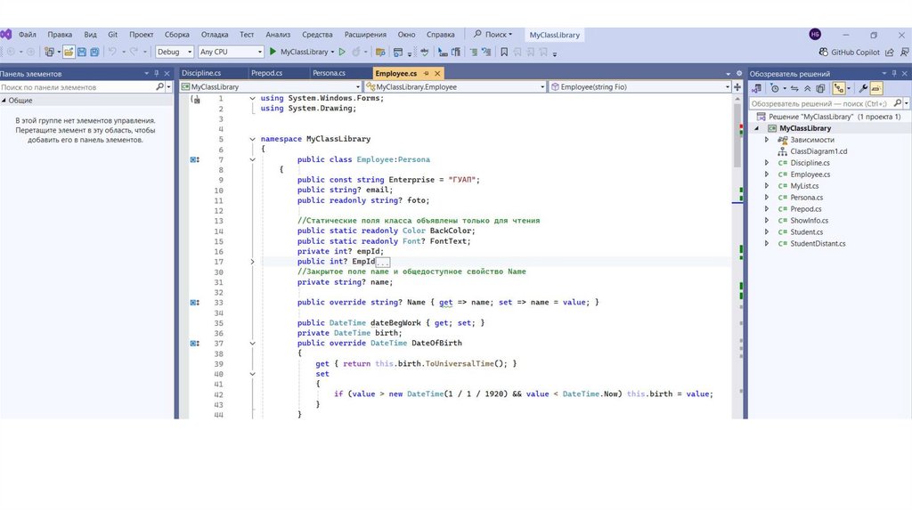912x511 pixels.
Task: Open the Debug configuration dropdown
Action: [x=174, y=53]
